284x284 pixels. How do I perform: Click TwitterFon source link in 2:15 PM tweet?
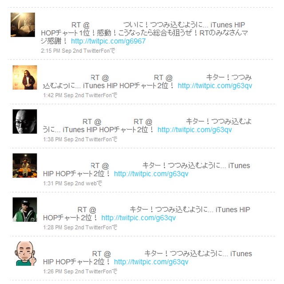pyautogui.click(x=96, y=51)
